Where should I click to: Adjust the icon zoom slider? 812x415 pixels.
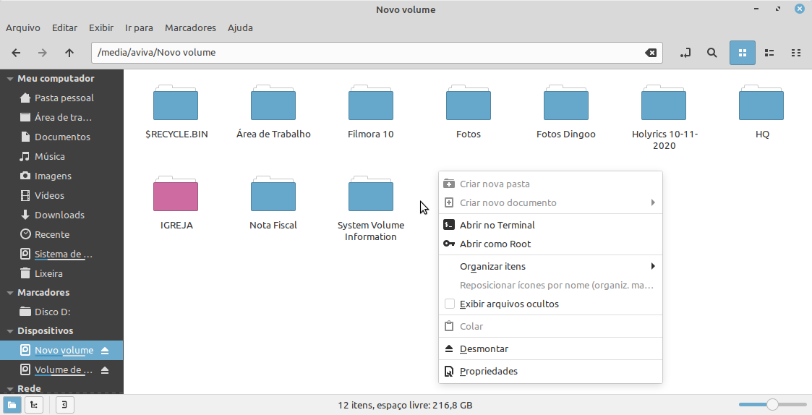772,404
